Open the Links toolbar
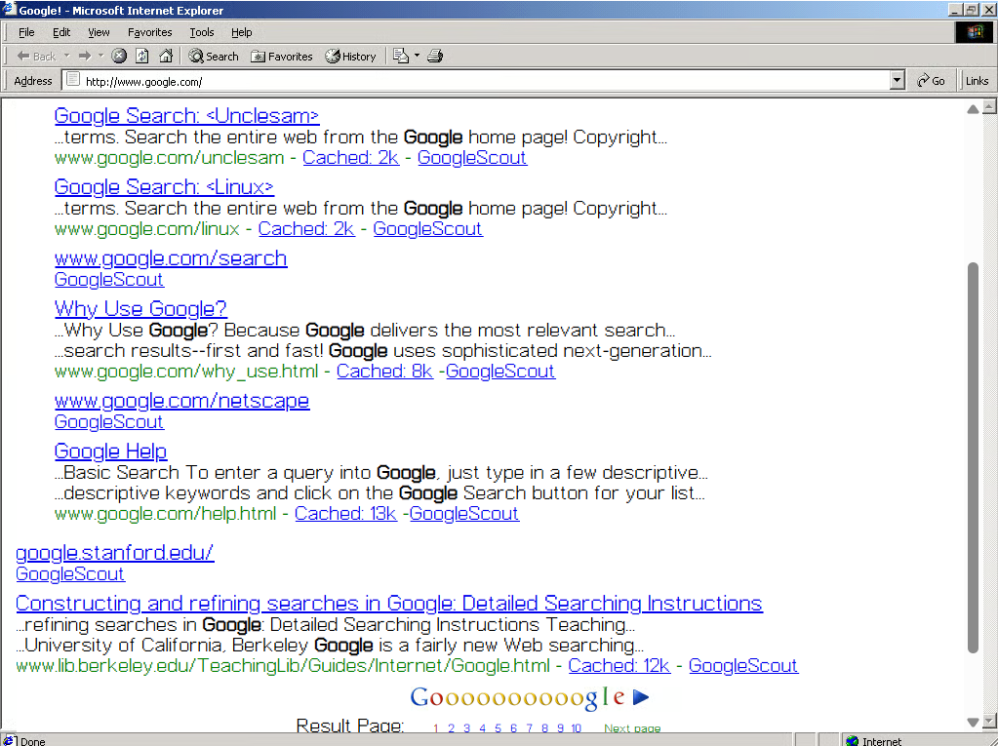The height and width of the screenshot is (746, 998). (977, 81)
